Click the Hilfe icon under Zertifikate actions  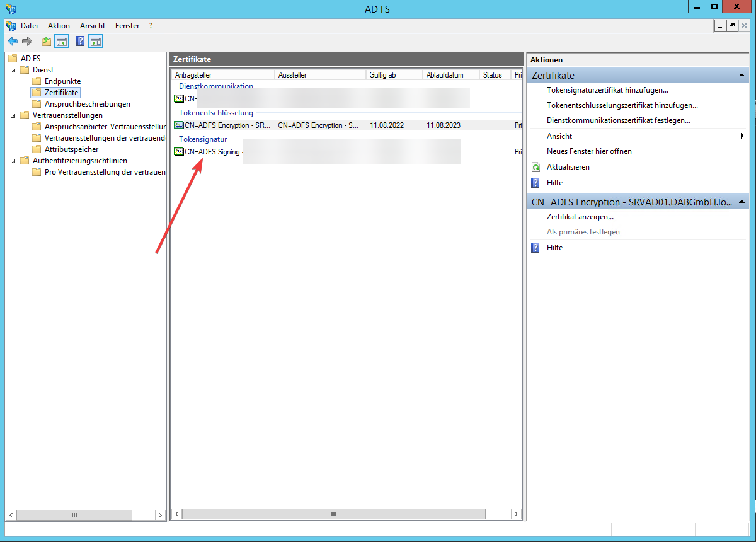535,182
